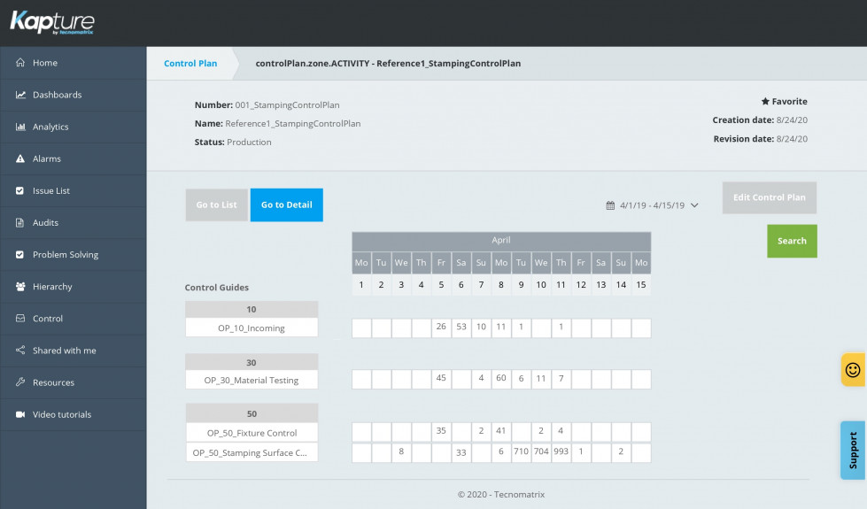867x509 pixels.
Task: Click cell 710 in Stamping Surface row
Action: click(x=521, y=452)
